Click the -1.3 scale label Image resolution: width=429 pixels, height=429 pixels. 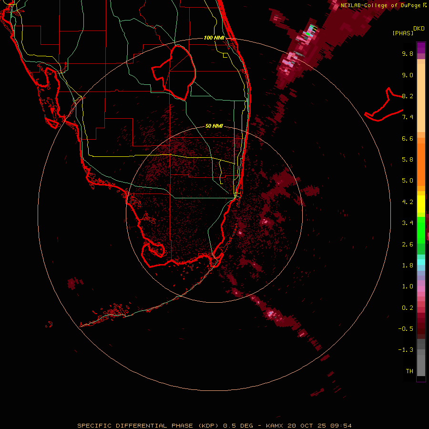point(406,350)
